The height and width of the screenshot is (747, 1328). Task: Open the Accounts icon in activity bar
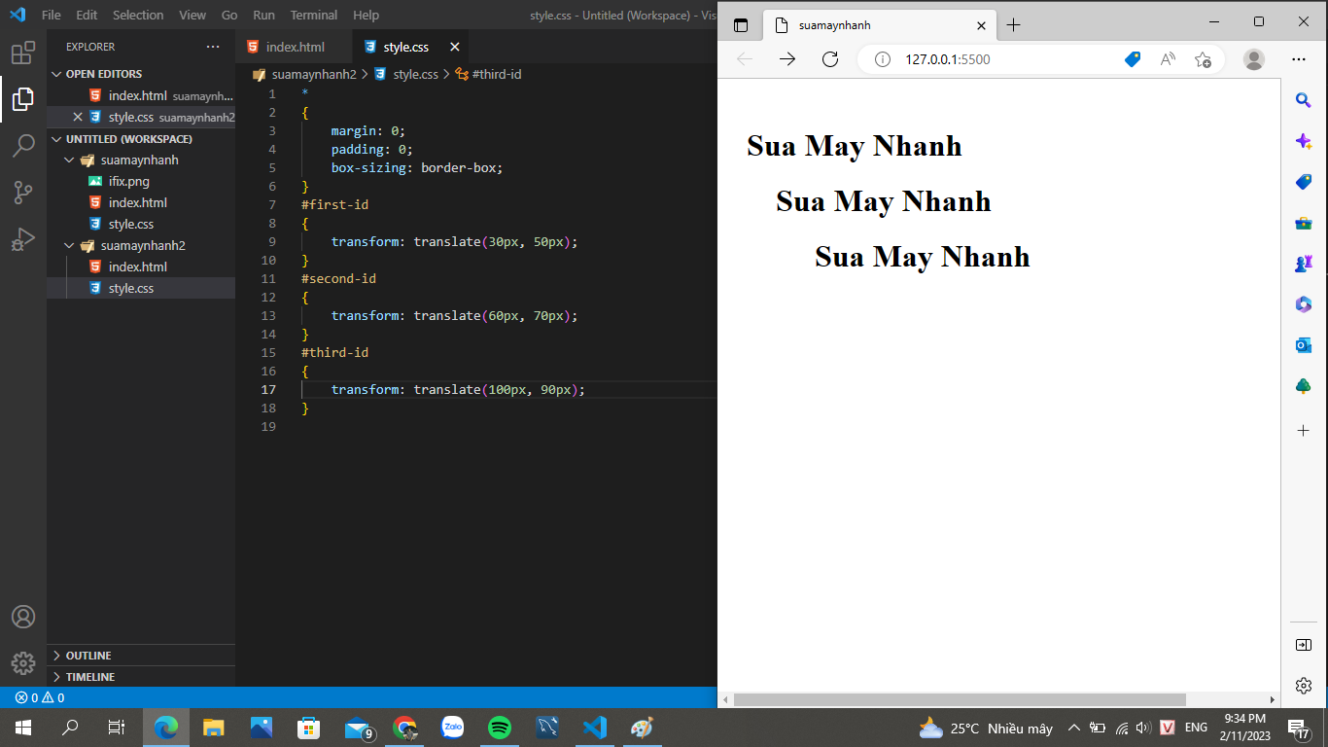pos(23,617)
